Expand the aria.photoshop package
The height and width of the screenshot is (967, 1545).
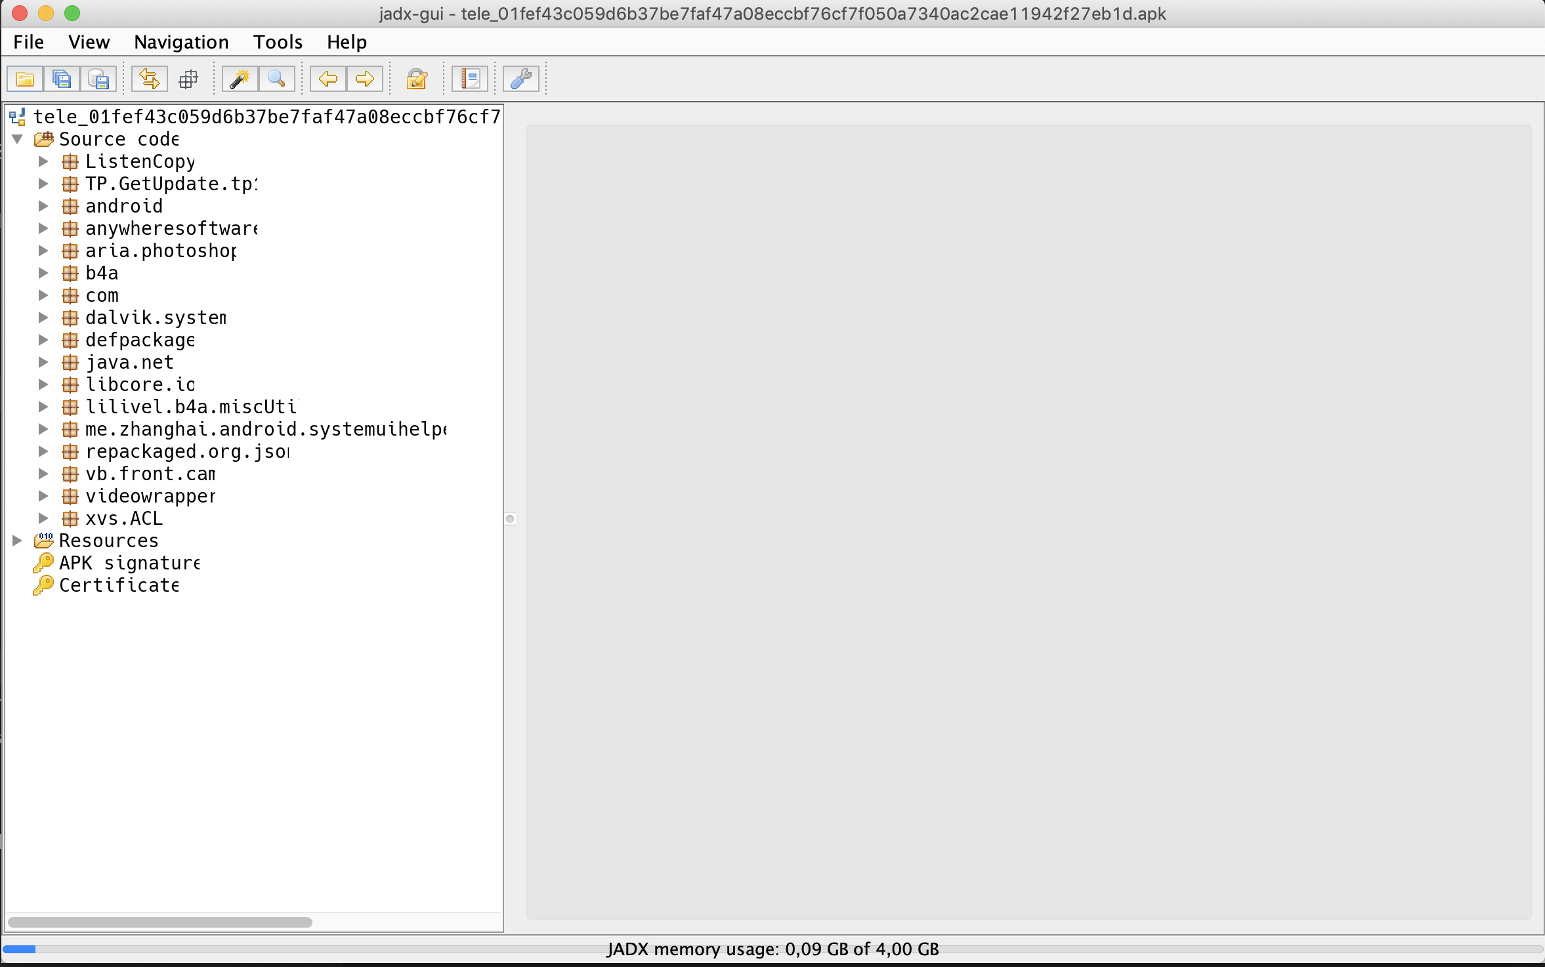pyautogui.click(x=43, y=251)
